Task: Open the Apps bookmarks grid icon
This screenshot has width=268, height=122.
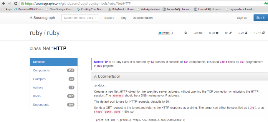Action: tap(3, 9)
